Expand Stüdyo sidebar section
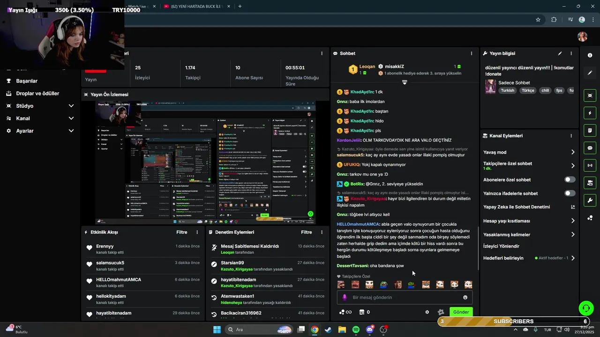This screenshot has width=600, height=337. tap(71, 106)
